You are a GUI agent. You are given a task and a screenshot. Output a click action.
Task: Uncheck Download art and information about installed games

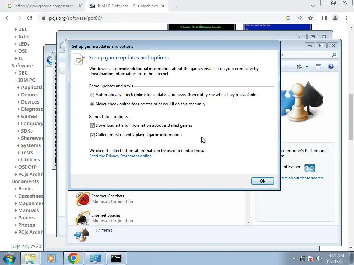coord(92,125)
